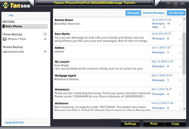Screen dimensions: 189x129
Task: Click the iTunes Backup heading
Action: click(12, 34)
